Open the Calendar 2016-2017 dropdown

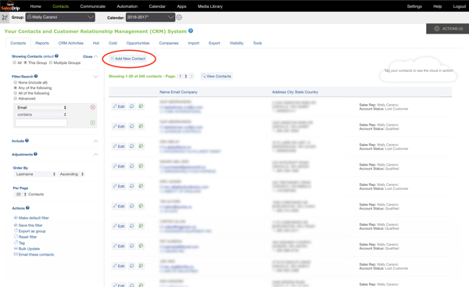tap(150, 17)
